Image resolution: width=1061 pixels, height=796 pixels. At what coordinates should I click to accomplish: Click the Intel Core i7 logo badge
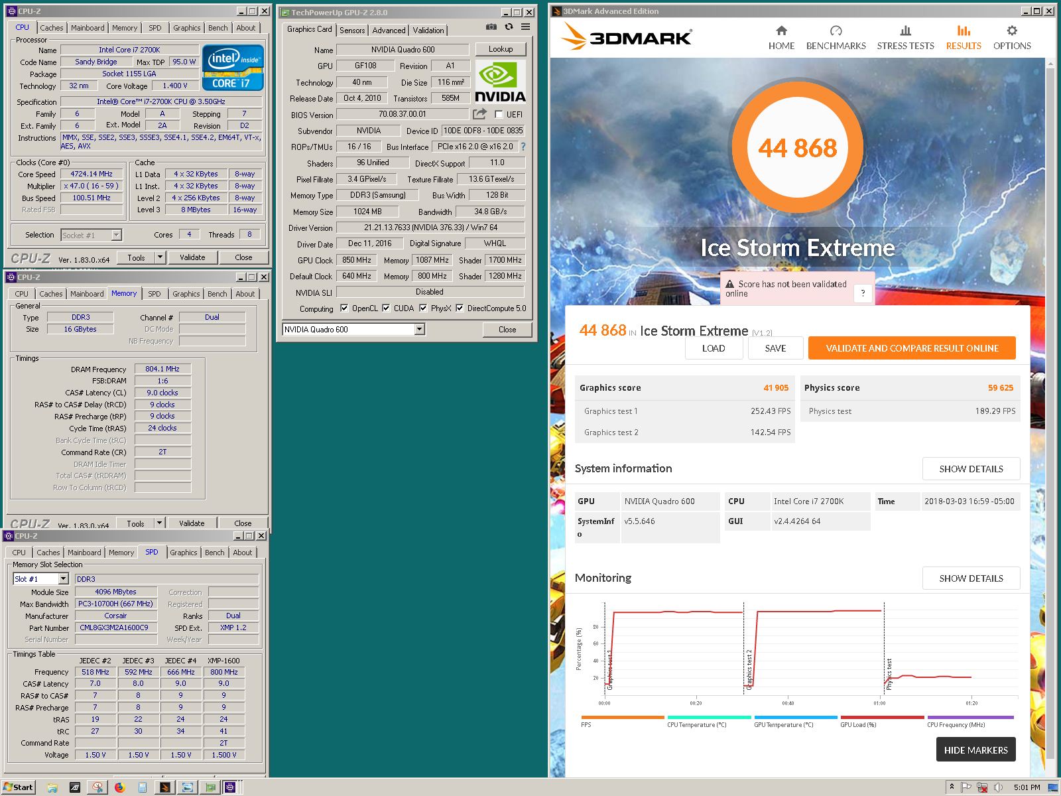[233, 68]
